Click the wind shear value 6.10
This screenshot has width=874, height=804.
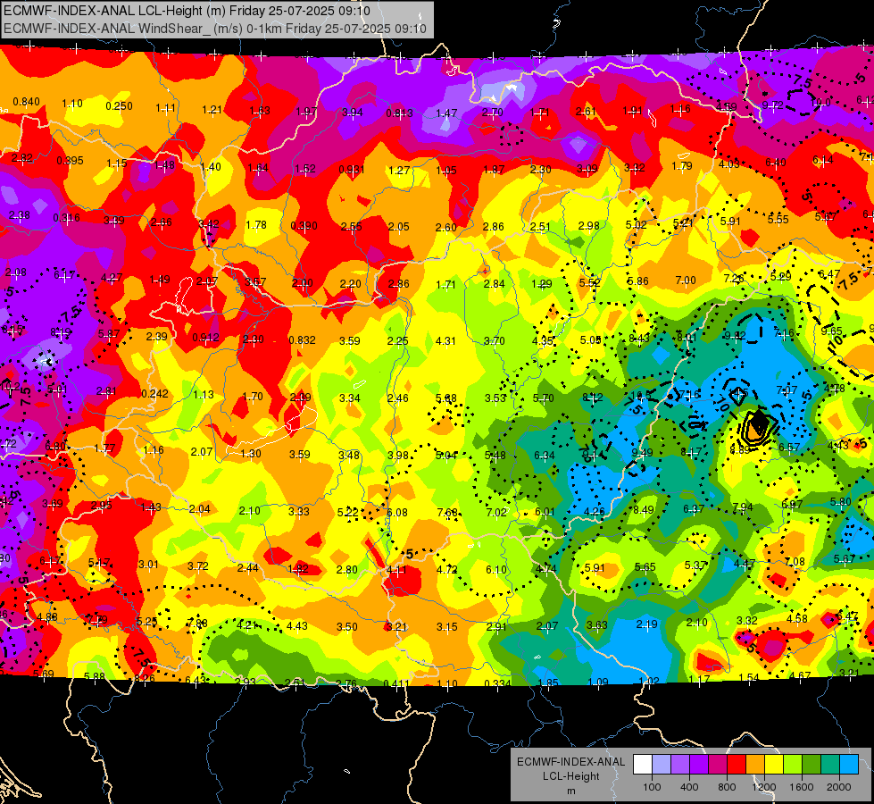tap(496, 569)
